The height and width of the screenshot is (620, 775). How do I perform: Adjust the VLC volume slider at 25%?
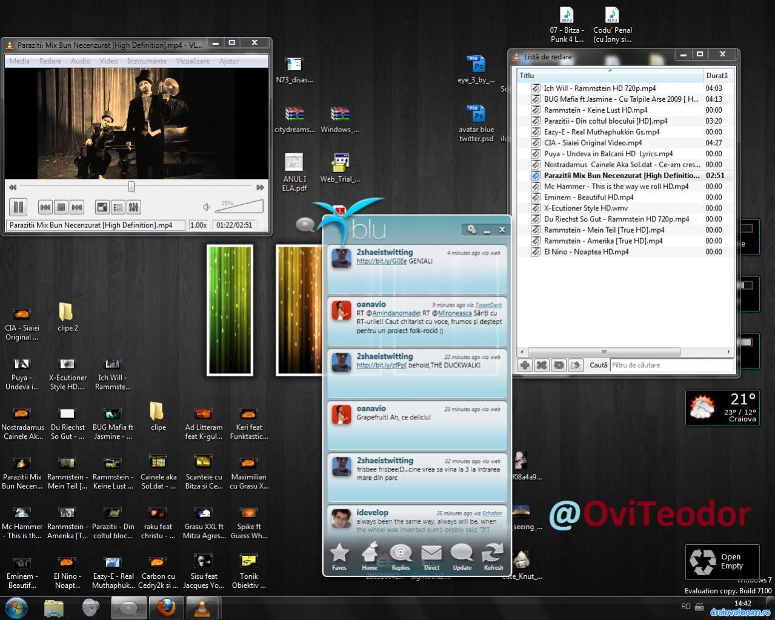(239, 206)
